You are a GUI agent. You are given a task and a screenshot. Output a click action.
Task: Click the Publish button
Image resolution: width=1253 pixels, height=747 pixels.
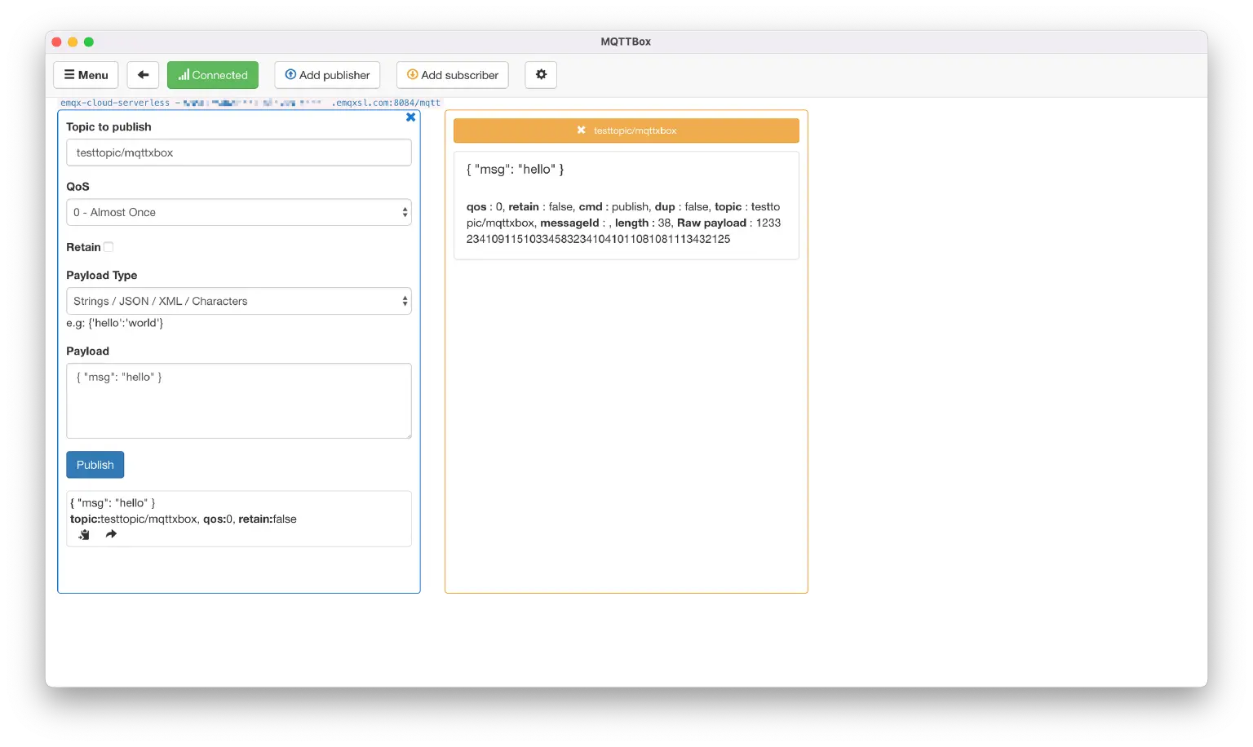click(x=95, y=464)
